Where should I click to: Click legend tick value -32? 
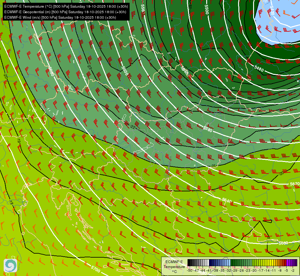point(228,271)
